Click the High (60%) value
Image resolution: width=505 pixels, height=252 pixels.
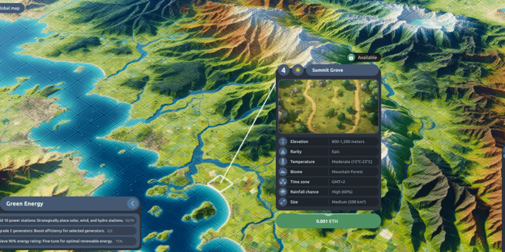342,192
